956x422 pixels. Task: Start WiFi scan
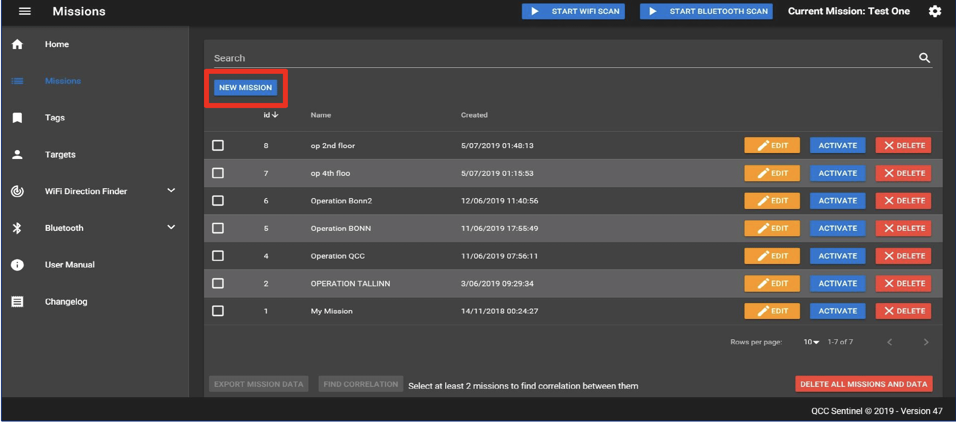point(573,11)
